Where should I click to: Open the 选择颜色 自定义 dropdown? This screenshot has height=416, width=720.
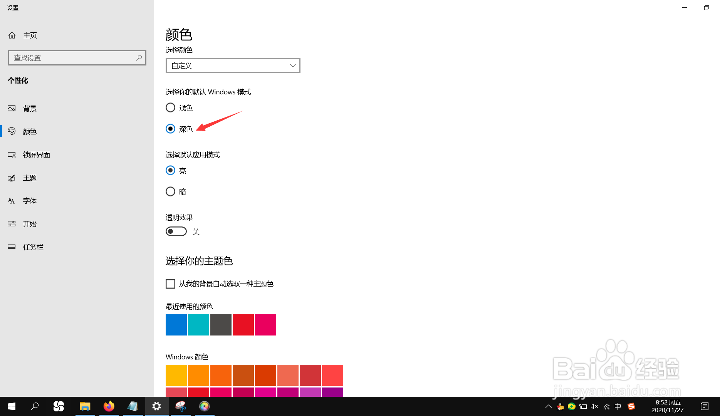pos(233,65)
